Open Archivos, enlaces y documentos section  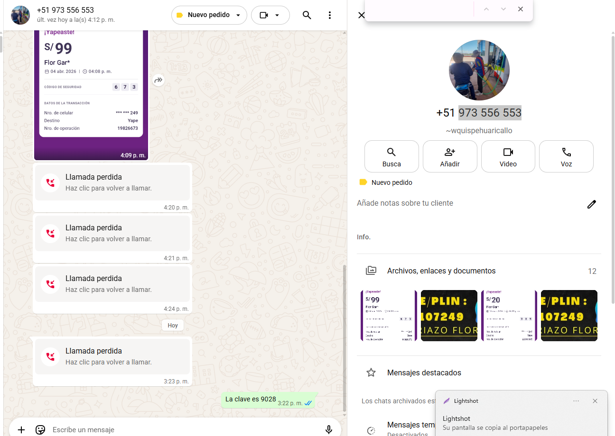[441, 271]
